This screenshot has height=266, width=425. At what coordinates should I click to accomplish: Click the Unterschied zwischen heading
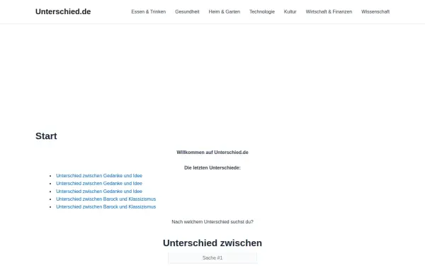212,243
